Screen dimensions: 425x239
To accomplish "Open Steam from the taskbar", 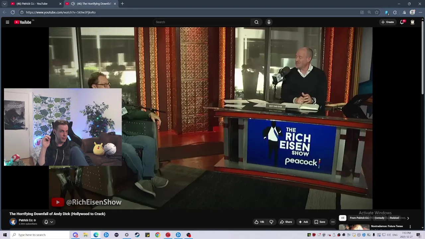I will [137, 235].
